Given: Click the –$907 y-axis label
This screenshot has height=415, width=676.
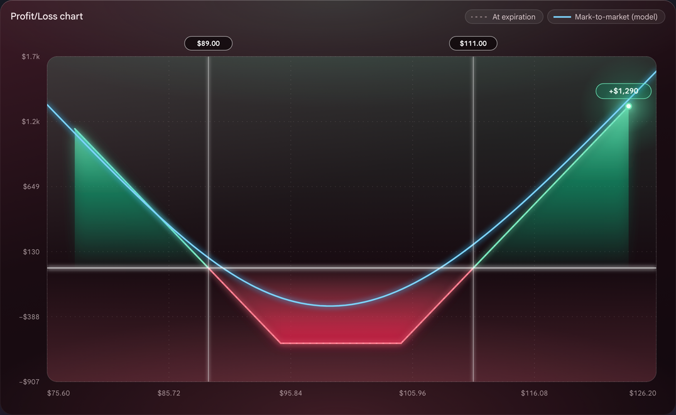Looking at the screenshot, I should (30, 382).
